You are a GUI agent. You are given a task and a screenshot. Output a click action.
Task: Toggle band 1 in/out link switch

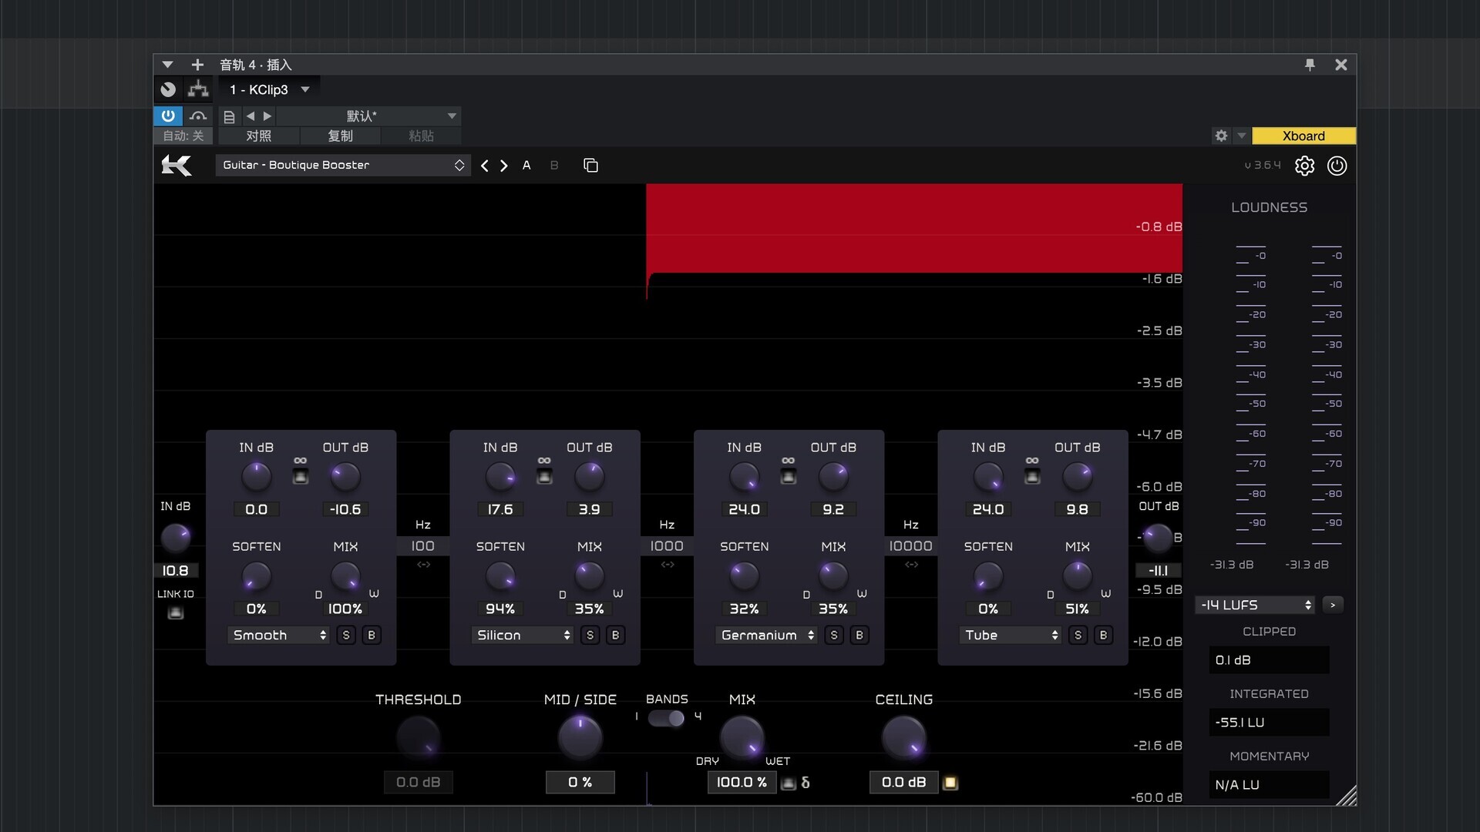[301, 476]
